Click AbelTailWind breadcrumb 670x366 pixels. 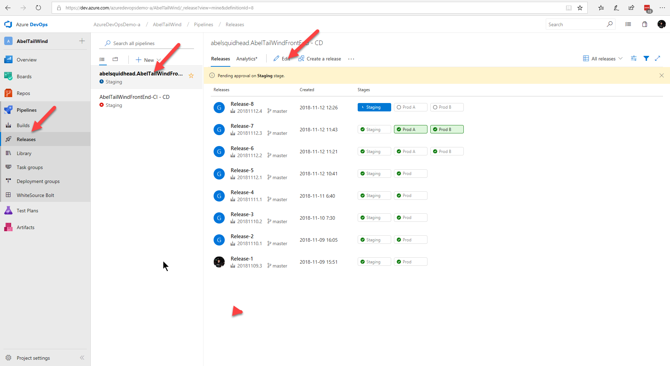click(167, 24)
